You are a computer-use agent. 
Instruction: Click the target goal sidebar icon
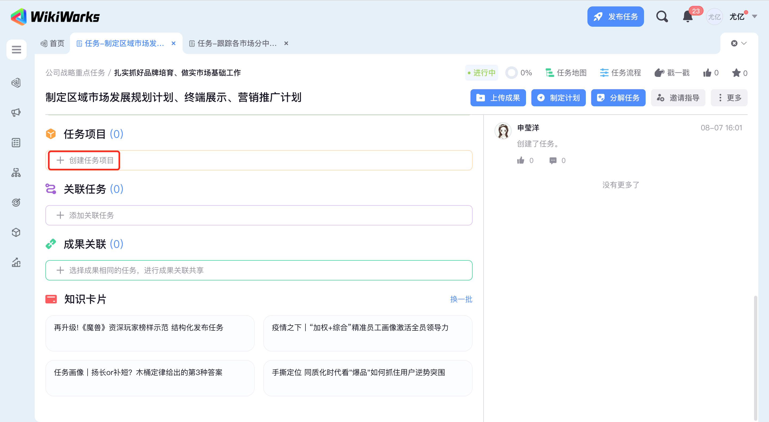pos(16,202)
